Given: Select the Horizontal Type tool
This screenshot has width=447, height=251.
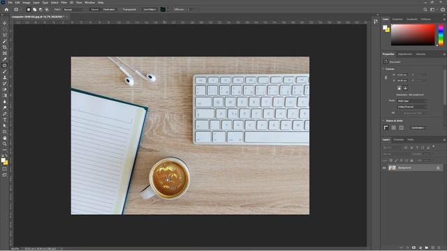Looking at the screenshot, I should [5, 120].
